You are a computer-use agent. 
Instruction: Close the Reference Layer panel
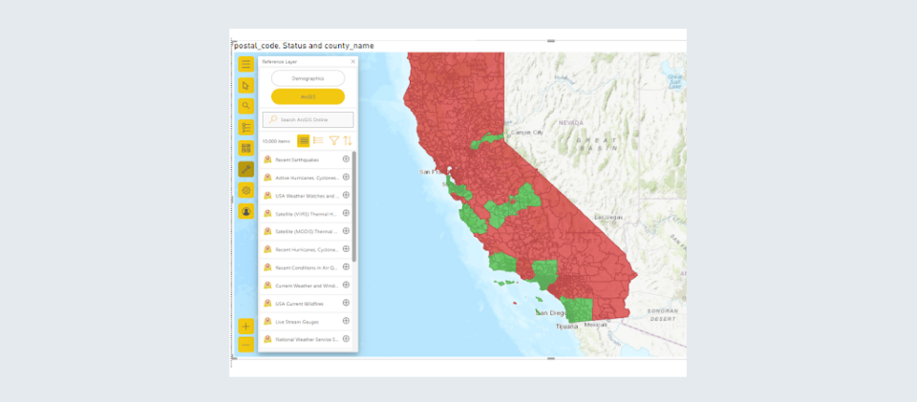click(x=352, y=61)
